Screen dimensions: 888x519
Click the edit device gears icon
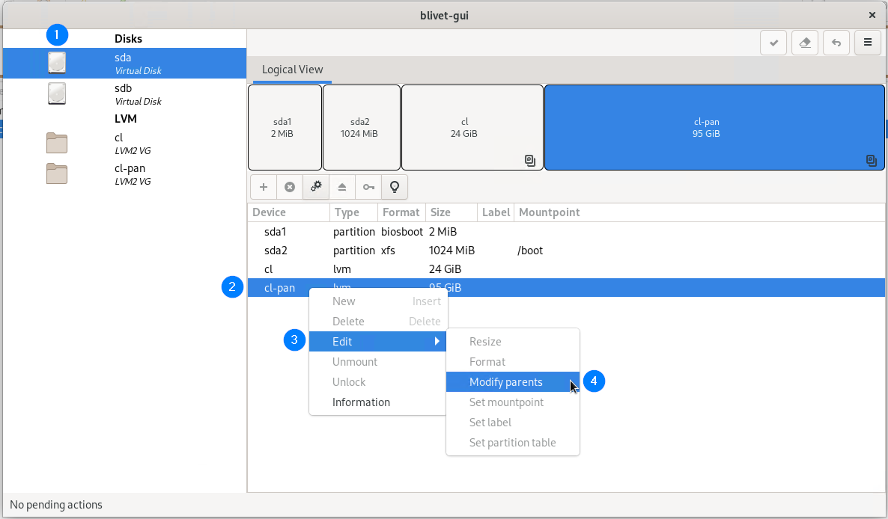pyautogui.click(x=316, y=187)
